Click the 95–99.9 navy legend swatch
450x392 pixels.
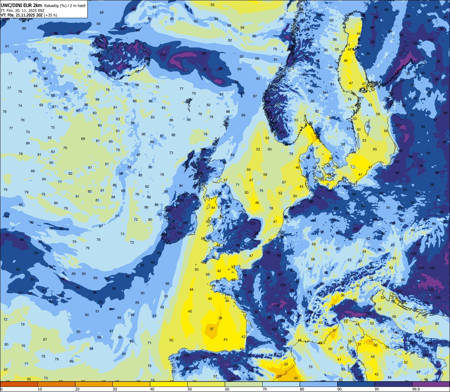(393, 384)
